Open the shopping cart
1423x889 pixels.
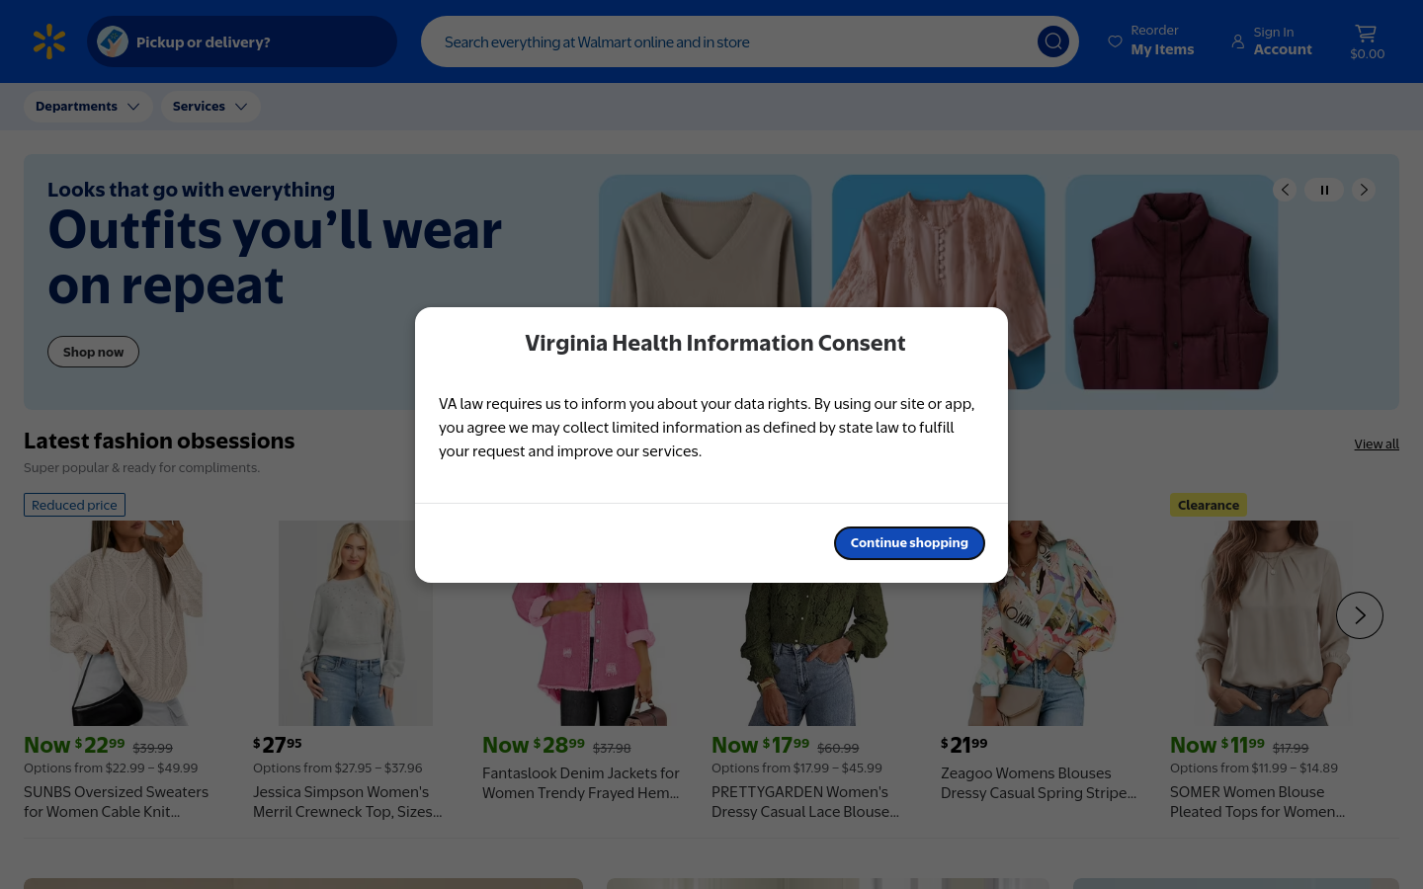pos(1367,41)
